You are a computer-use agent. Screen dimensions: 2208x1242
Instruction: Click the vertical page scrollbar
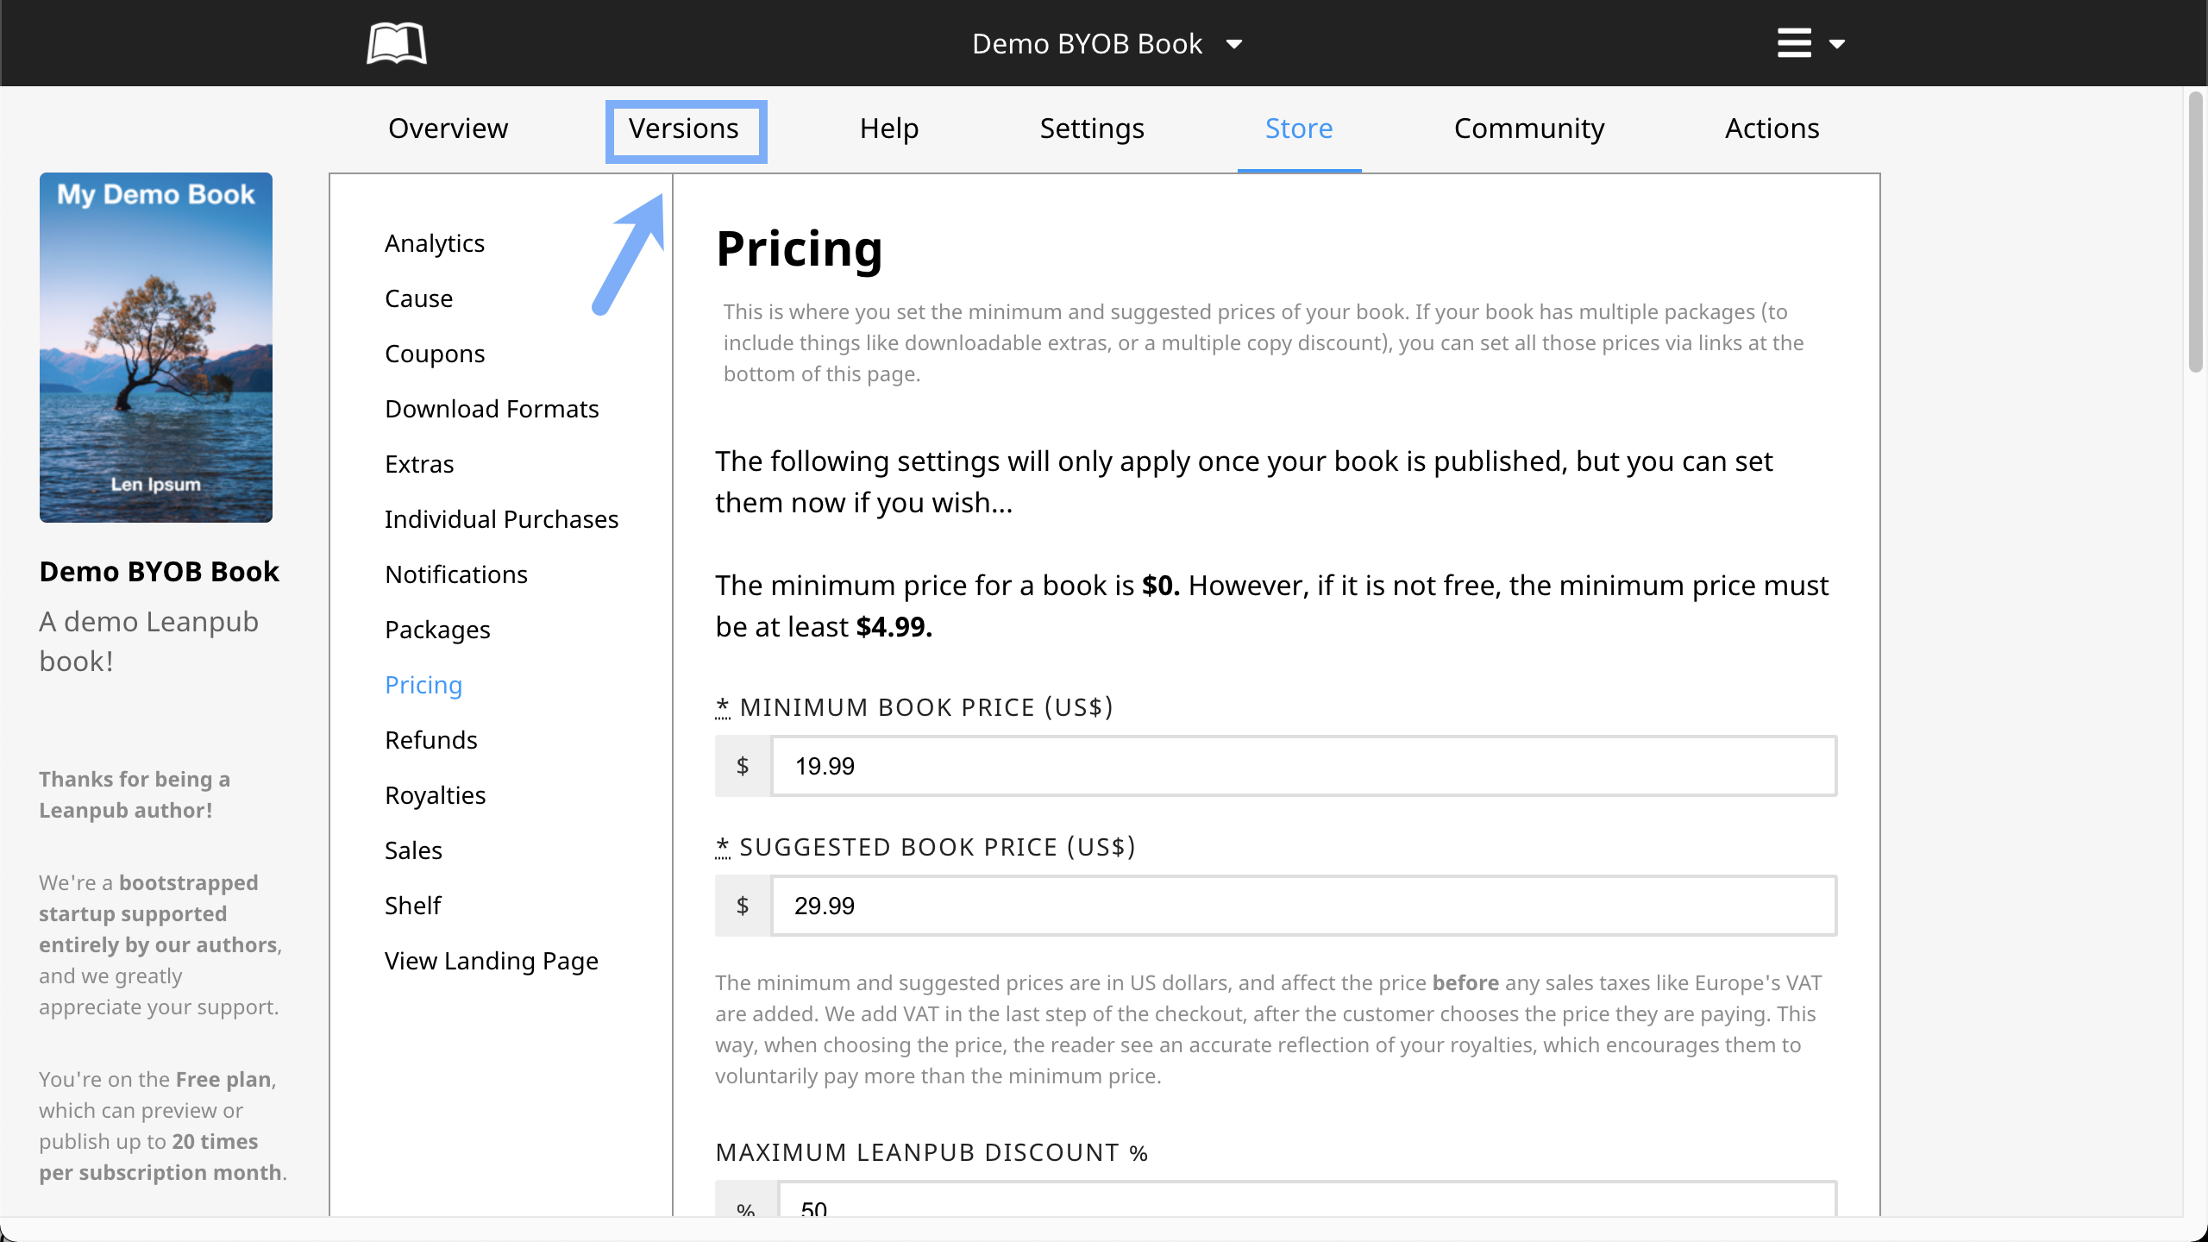(x=2196, y=233)
